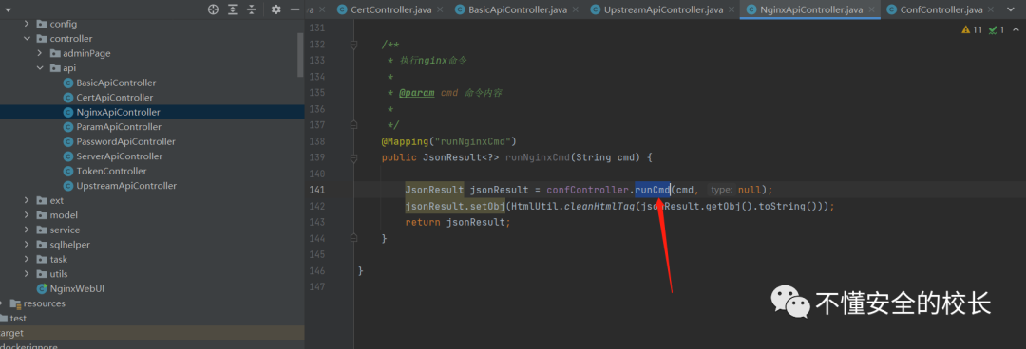
Task: Expand the ext folder
Action: (27, 200)
